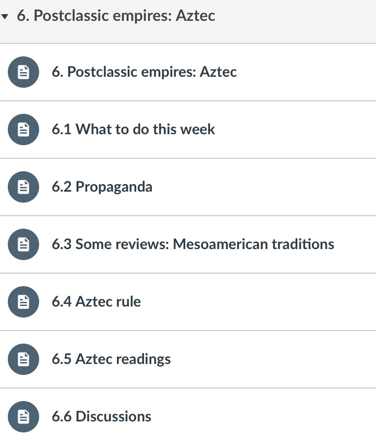Screen dimensions: 376x435
Task: View the 6.5 Aztec readings page
Action: tap(111, 359)
